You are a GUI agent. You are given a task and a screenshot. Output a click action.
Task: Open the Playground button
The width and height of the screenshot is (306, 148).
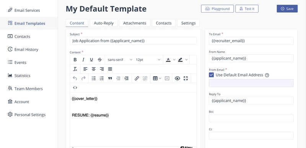point(217,9)
